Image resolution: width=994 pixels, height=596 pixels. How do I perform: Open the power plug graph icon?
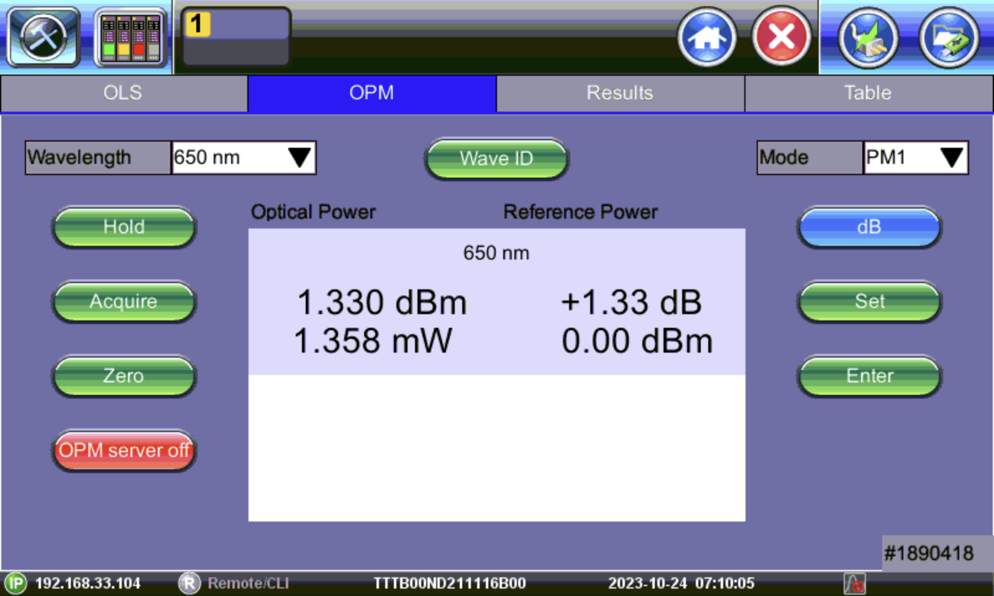click(x=868, y=38)
